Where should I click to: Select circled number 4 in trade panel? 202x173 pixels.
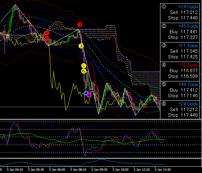coord(164,65)
